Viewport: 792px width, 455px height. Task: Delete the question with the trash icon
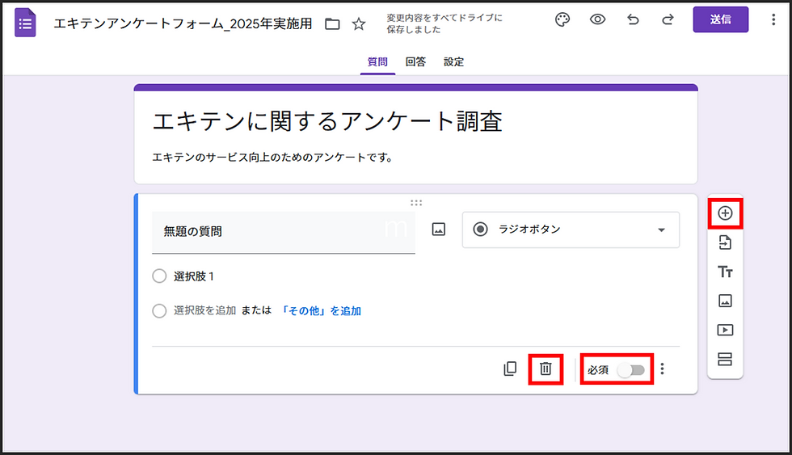546,369
